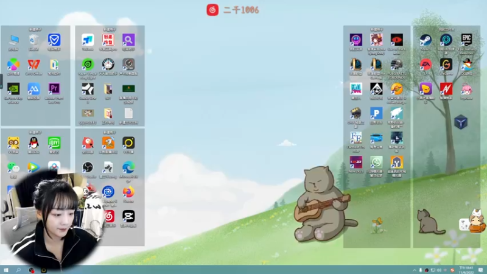Launch Fantasy Frontier FF icon
Viewport: 487px width, 274px height.
(356, 138)
